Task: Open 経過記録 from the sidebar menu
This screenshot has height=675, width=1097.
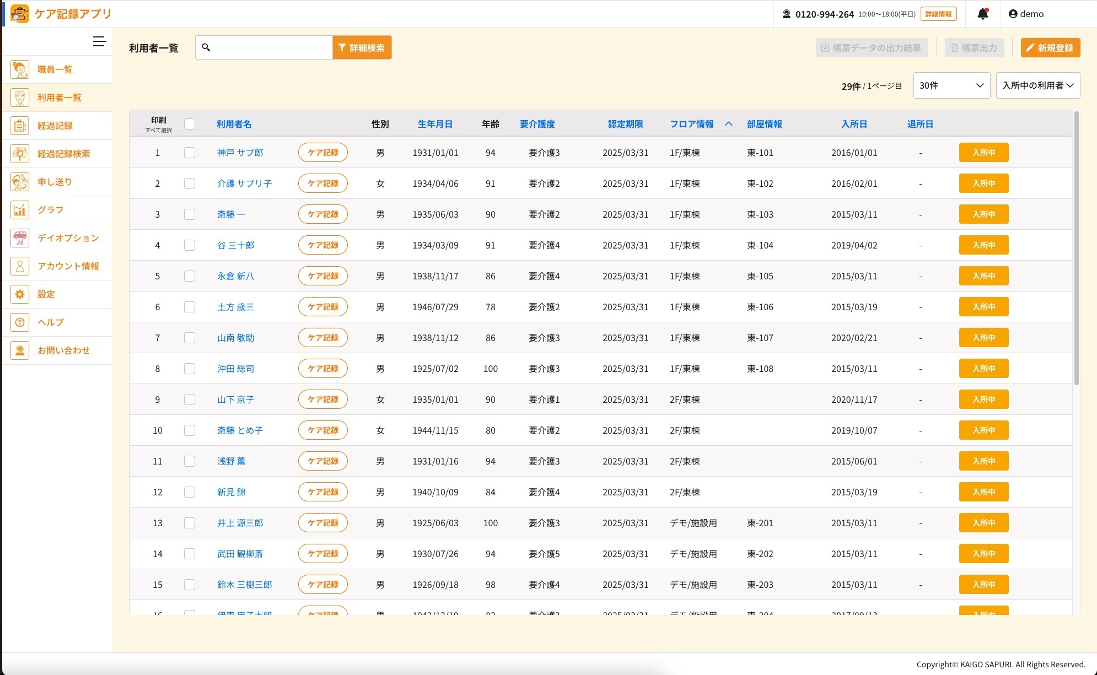Action: [57, 126]
